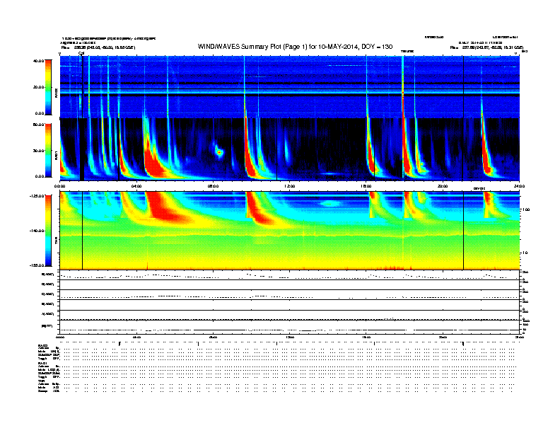560x433 pixels.
Task: Click 08:00 tick label under RAD1 spectrogram
Action: coord(213,186)
